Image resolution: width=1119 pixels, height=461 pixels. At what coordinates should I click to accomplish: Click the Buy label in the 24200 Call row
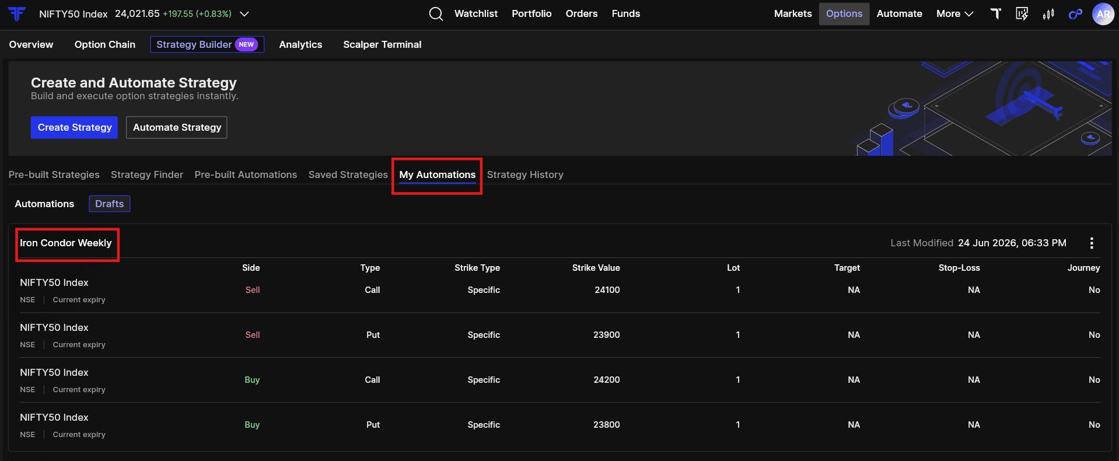(252, 380)
